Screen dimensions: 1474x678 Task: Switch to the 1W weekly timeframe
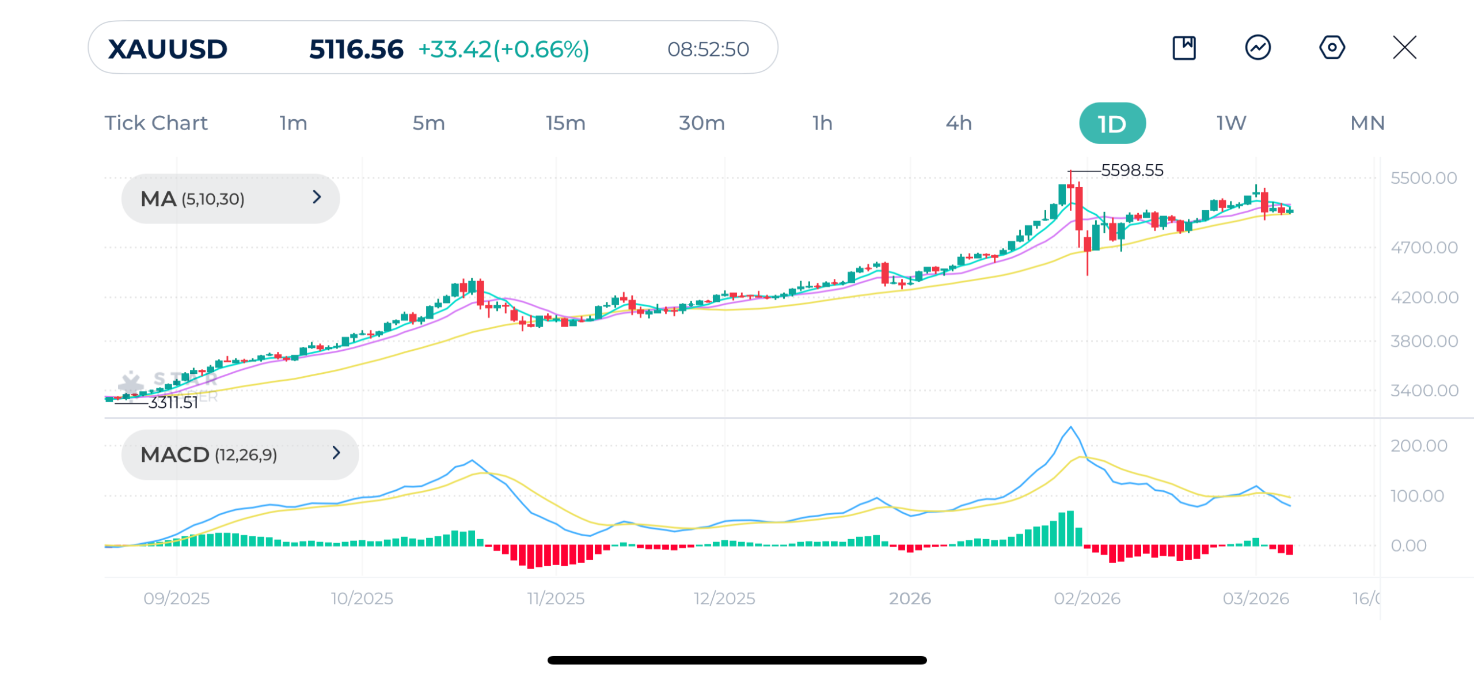pos(1231,123)
